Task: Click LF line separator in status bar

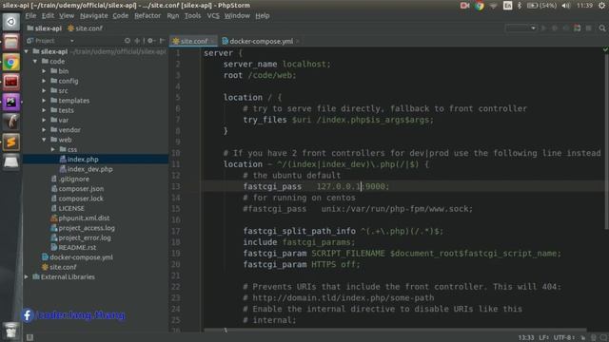Action: [x=543, y=338]
